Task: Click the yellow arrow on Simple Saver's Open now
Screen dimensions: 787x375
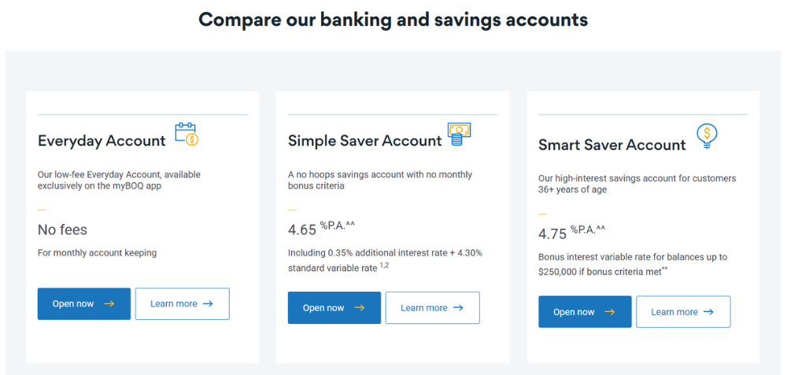Action: point(359,308)
